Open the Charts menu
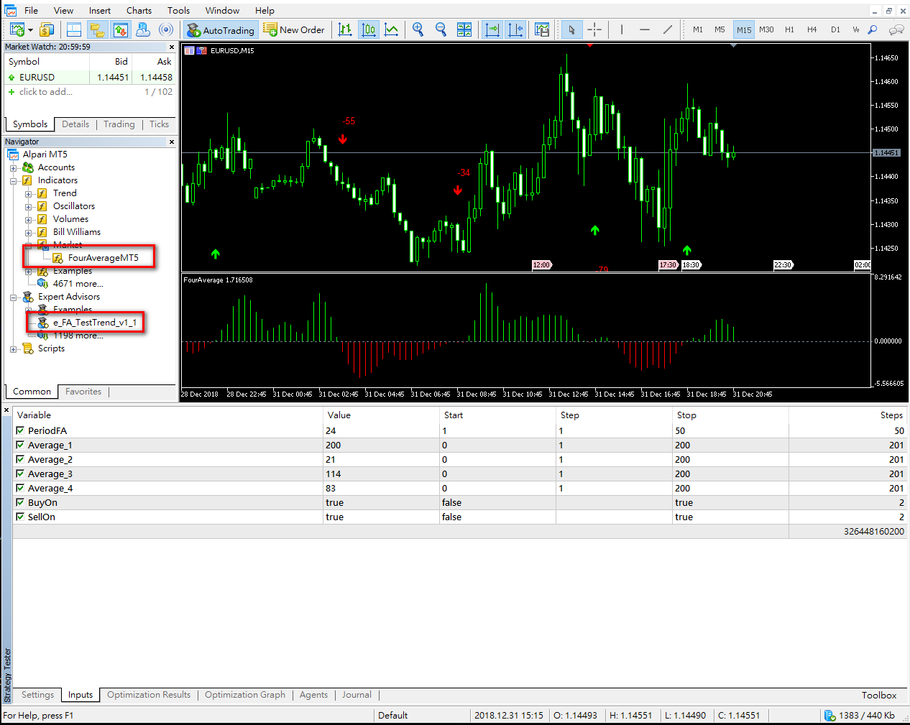910x725 pixels. [139, 10]
